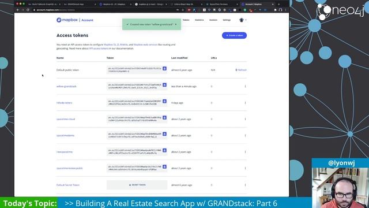Open the willow-grandstack token link

click(66, 87)
